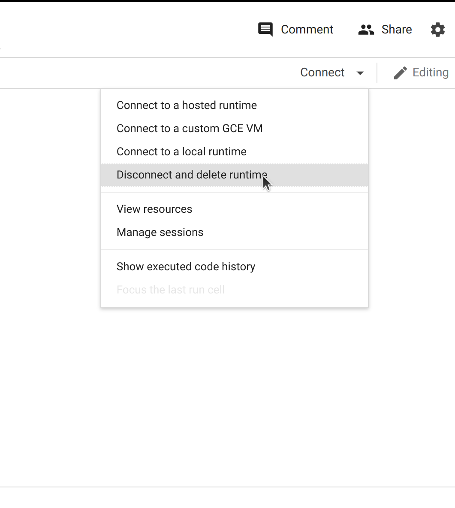The width and height of the screenshot is (455, 508).
Task: Click the Share people icon
Action: click(365, 29)
